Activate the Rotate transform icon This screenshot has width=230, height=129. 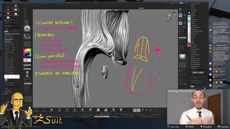pos(150,110)
